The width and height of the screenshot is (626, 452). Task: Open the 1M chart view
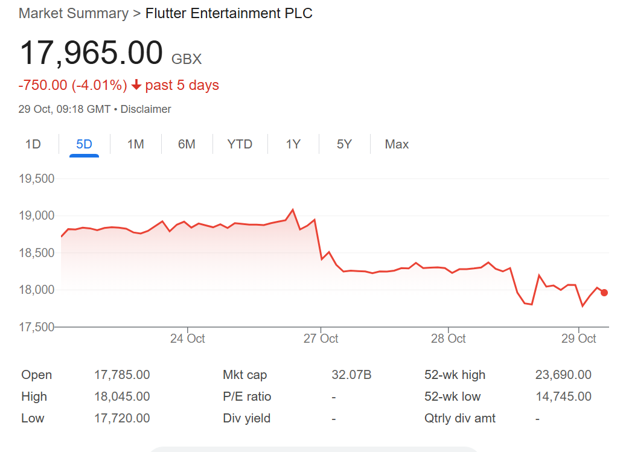[135, 144]
